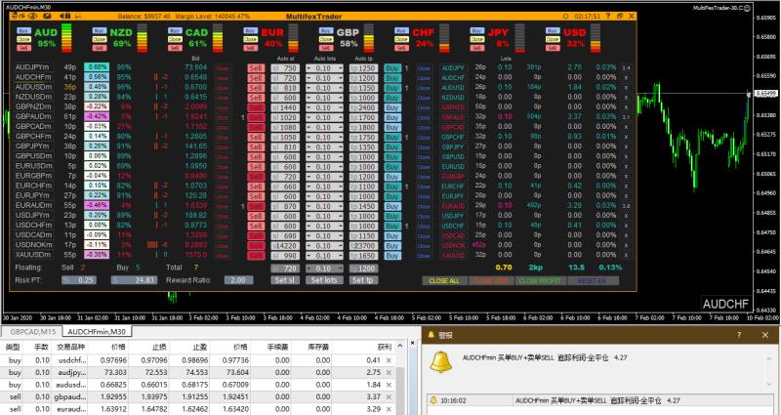
Task: Click the Reward Ratio field 2.00
Action: [x=238, y=280]
